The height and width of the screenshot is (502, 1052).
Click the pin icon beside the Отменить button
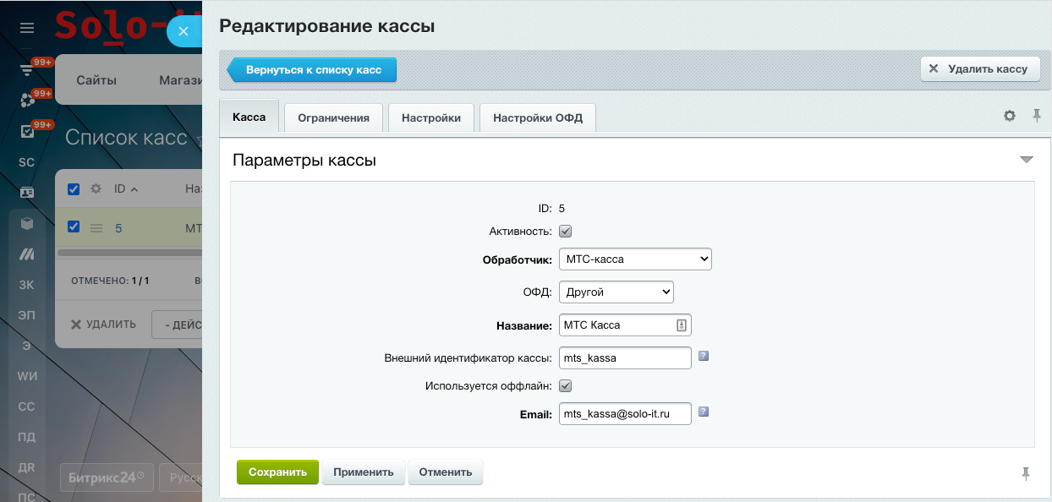[x=1026, y=473]
